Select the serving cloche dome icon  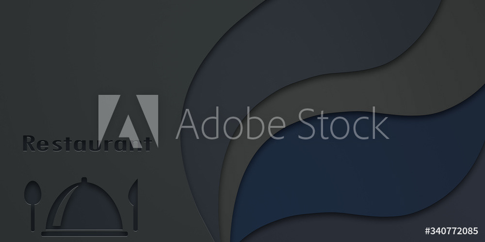tap(84, 205)
